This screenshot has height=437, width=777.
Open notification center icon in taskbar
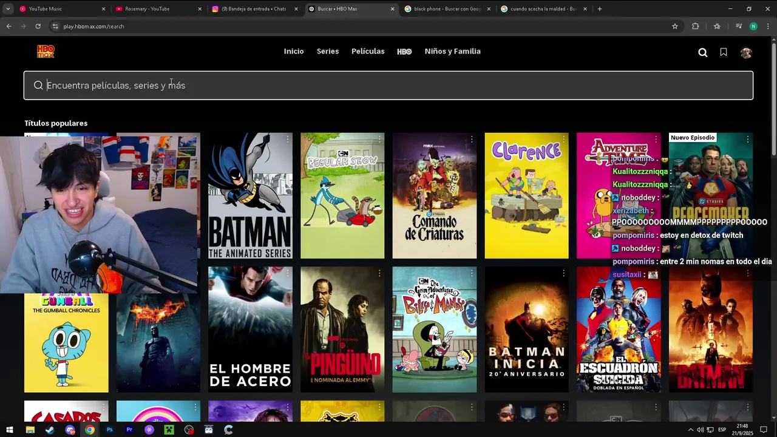764,430
